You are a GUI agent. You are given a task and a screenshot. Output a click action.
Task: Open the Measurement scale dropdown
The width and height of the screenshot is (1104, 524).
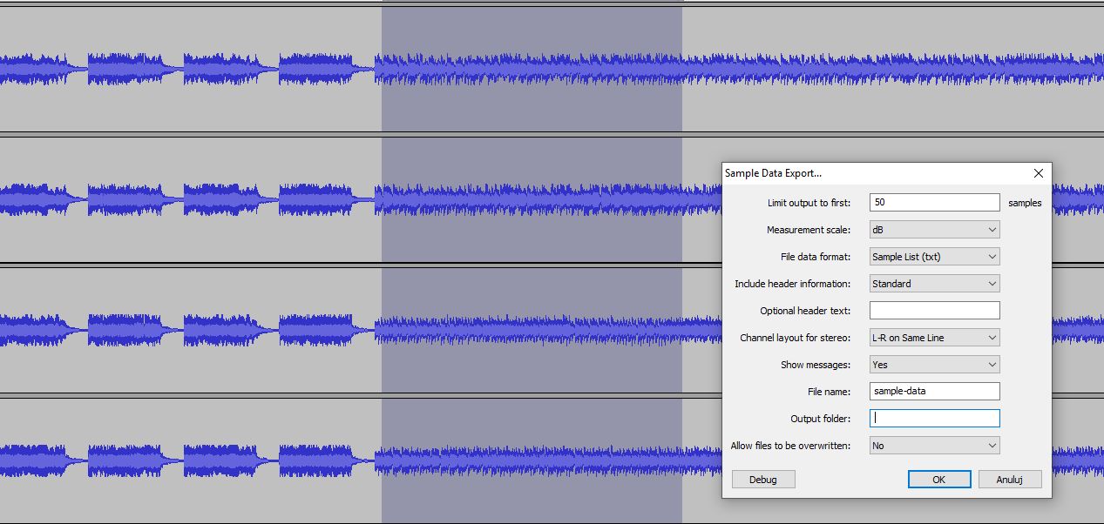click(933, 229)
